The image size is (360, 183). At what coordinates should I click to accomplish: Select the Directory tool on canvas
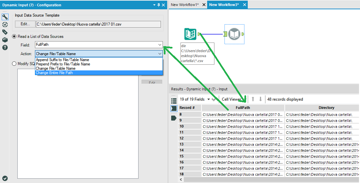(190, 34)
